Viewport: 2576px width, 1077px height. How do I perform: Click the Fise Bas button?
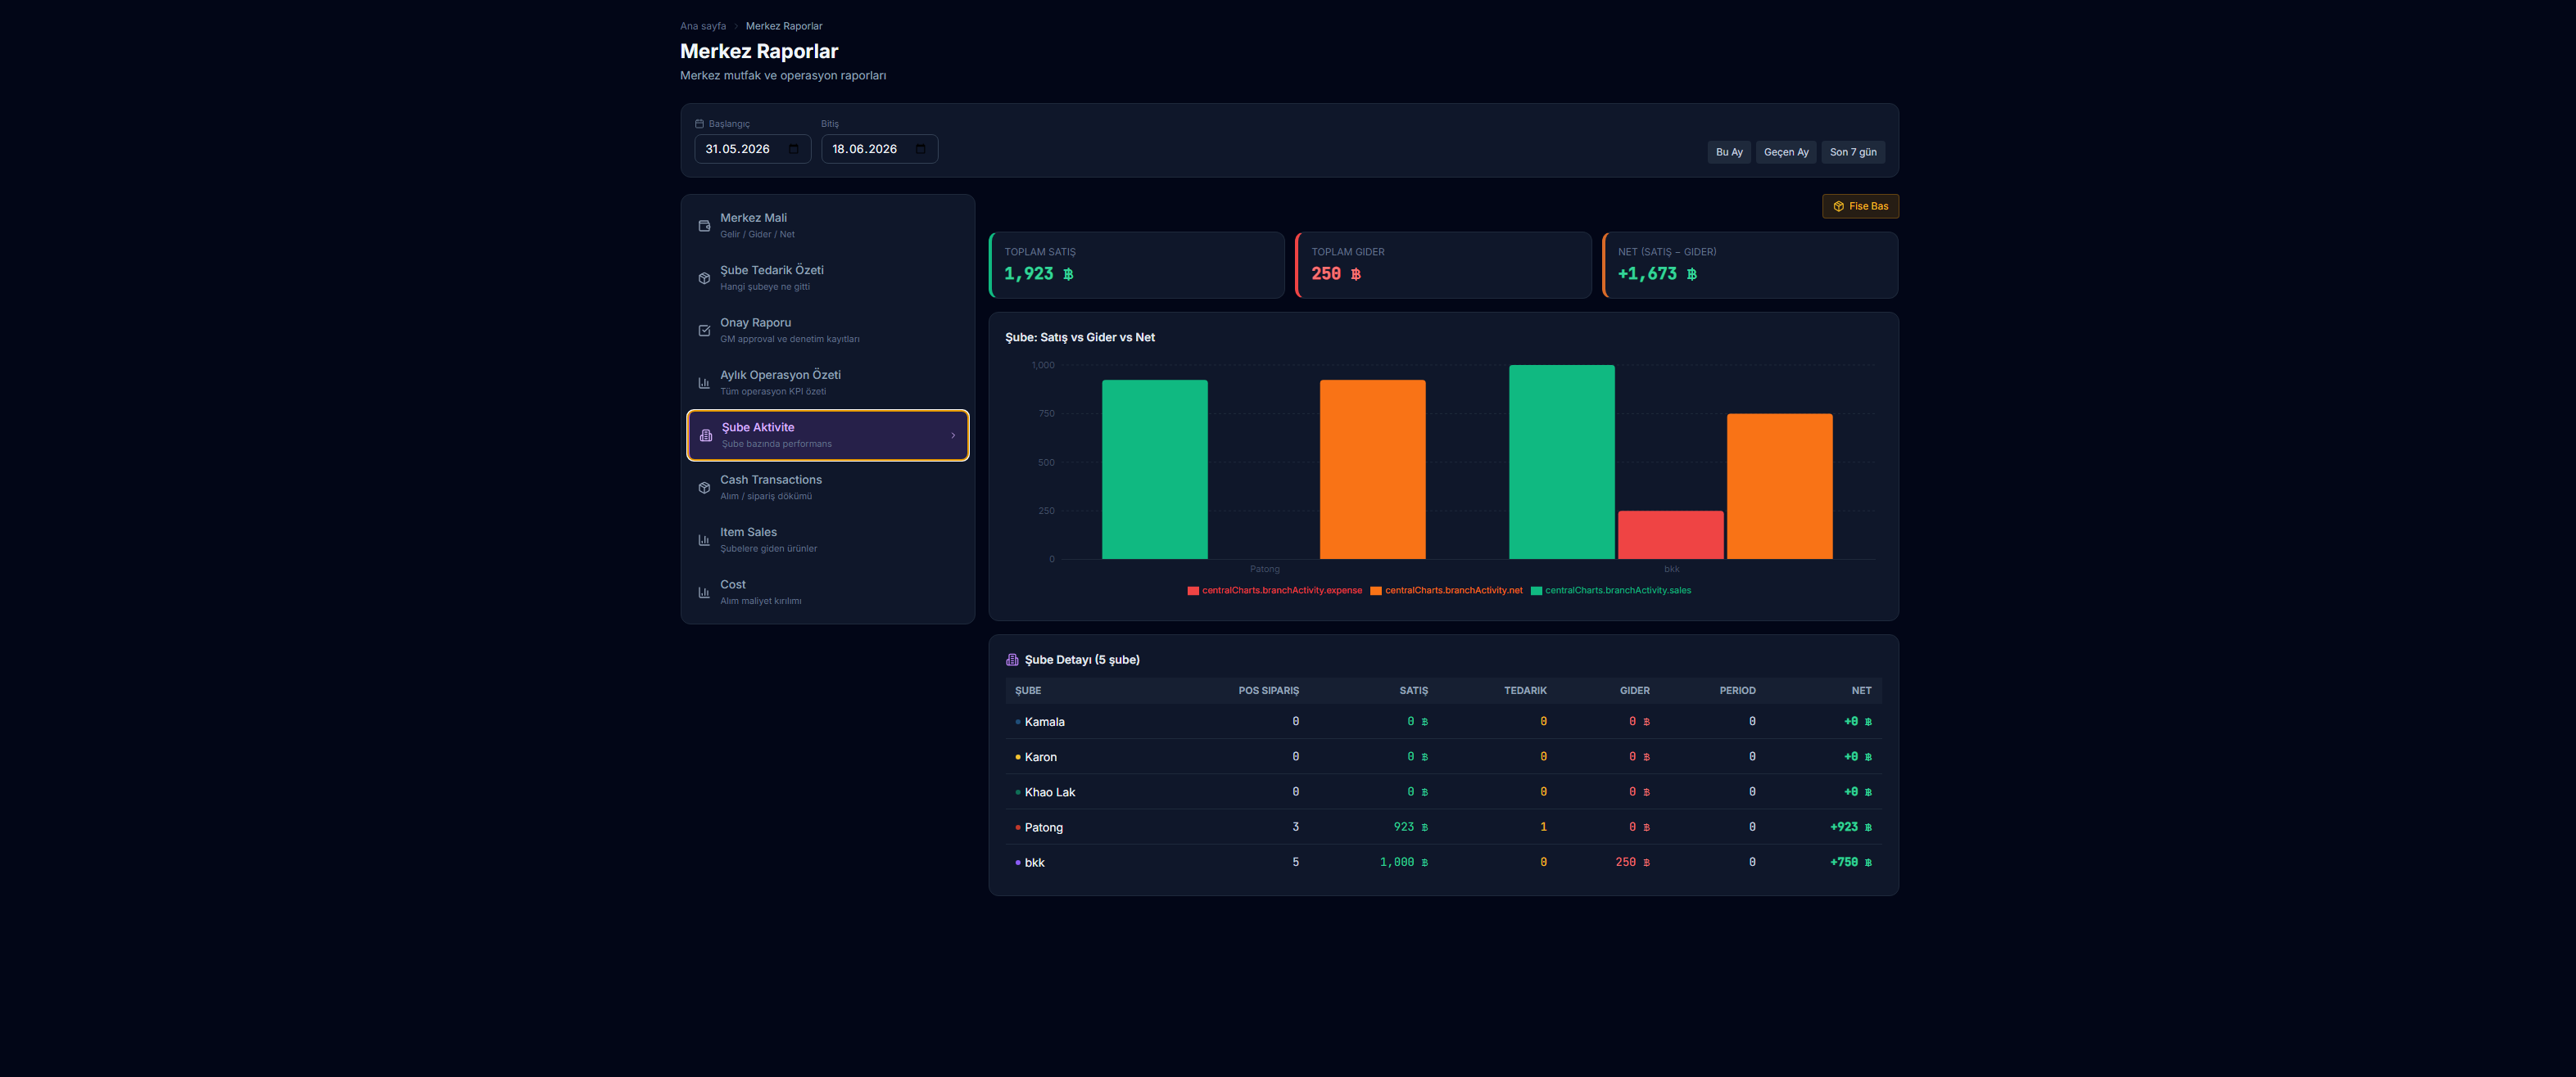(1860, 205)
